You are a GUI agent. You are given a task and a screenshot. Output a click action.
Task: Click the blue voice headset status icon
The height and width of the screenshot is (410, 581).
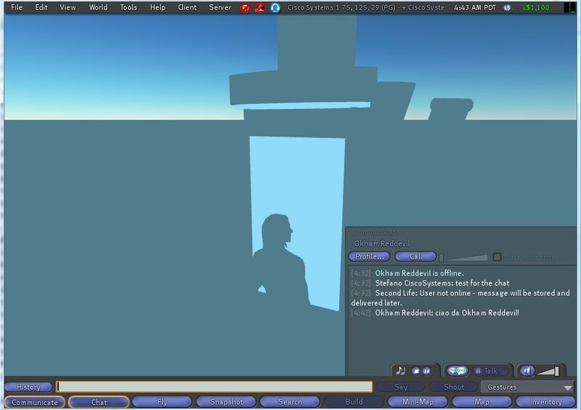click(x=275, y=7)
